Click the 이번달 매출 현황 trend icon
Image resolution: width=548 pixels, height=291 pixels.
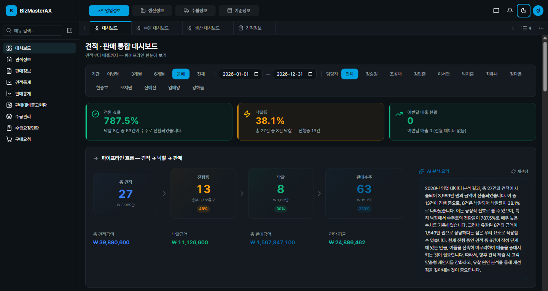(x=399, y=114)
